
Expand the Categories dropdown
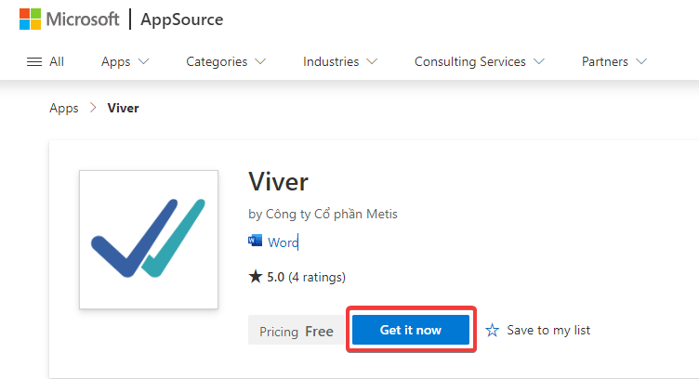tap(226, 61)
